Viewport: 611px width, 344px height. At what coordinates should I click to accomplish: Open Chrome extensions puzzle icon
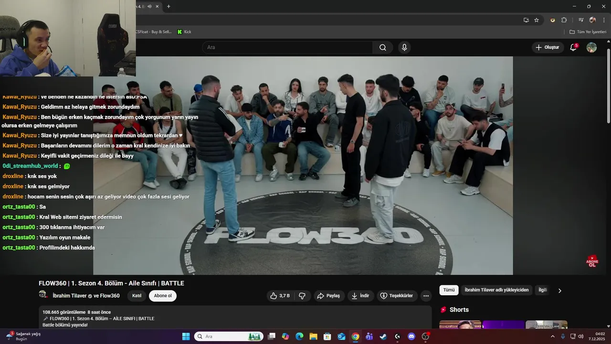pos(564,20)
